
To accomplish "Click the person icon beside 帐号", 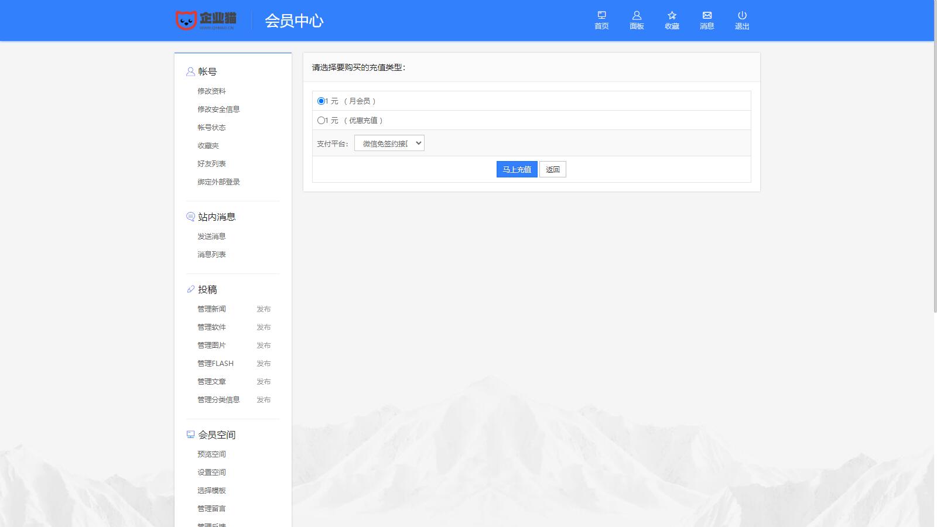I will (189, 71).
